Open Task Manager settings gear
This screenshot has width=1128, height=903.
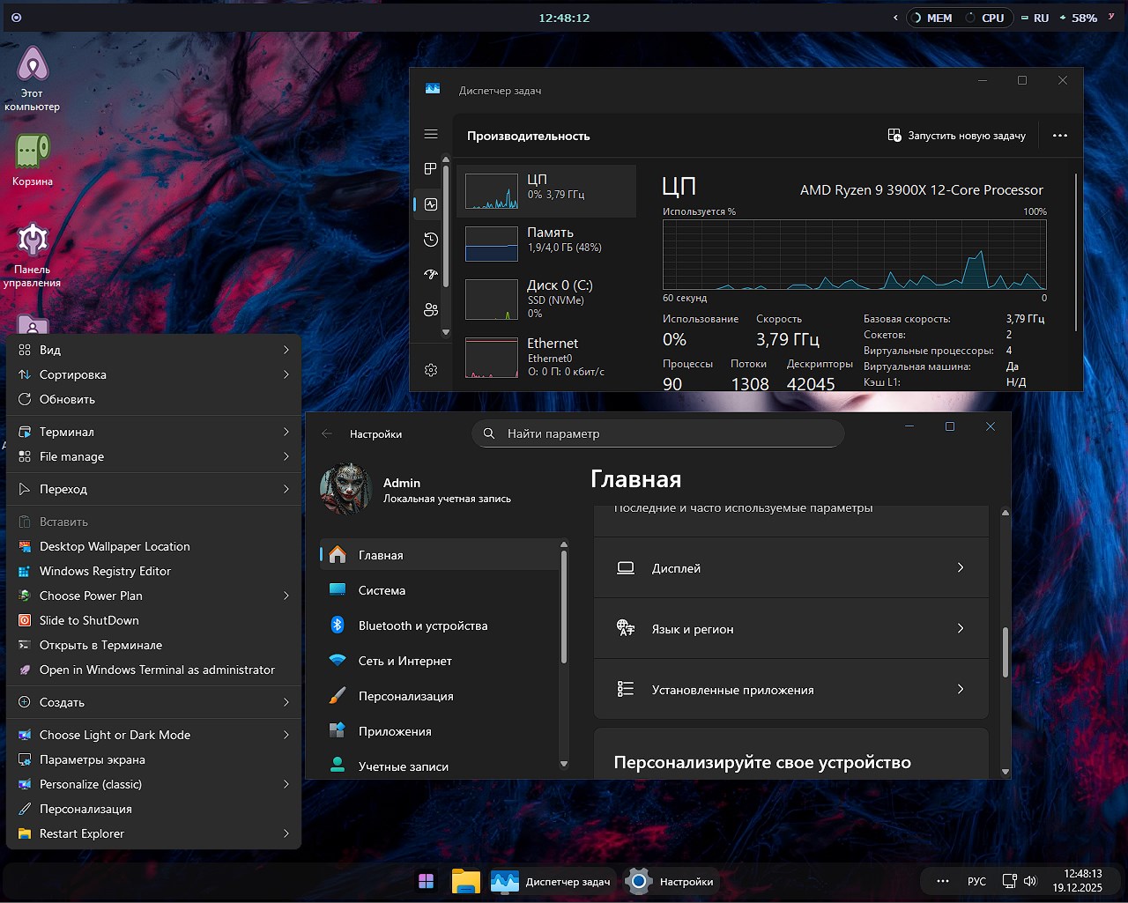pos(430,369)
